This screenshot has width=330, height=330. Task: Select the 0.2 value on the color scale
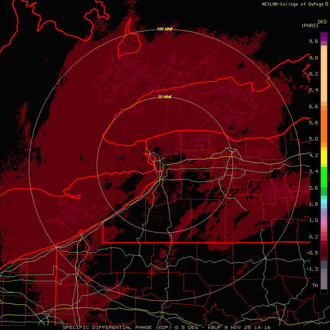coord(313,237)
